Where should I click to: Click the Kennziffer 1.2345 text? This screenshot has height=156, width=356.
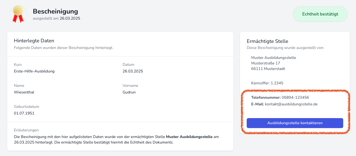click(267, 83)
